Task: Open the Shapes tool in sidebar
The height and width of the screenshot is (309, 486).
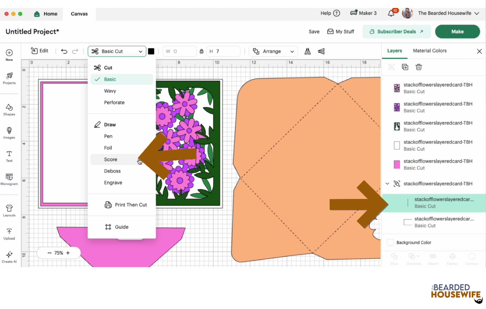Action: click(x=9, y=110)
